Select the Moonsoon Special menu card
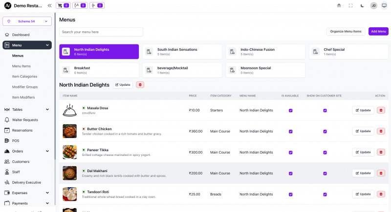Viewport: 391px width, 212px height. 265,70
